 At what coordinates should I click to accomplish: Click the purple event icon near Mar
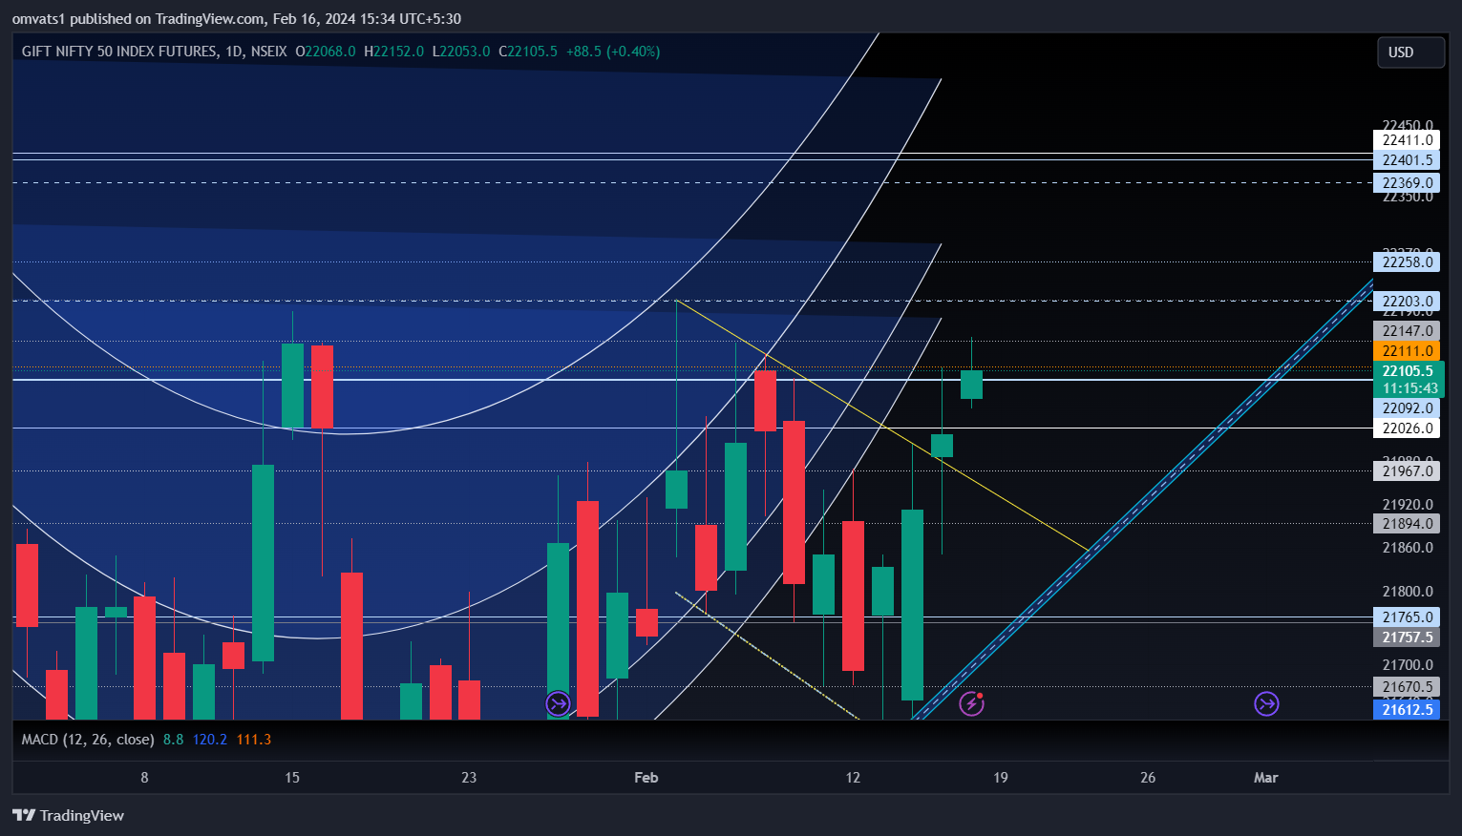coord(1266,704)
